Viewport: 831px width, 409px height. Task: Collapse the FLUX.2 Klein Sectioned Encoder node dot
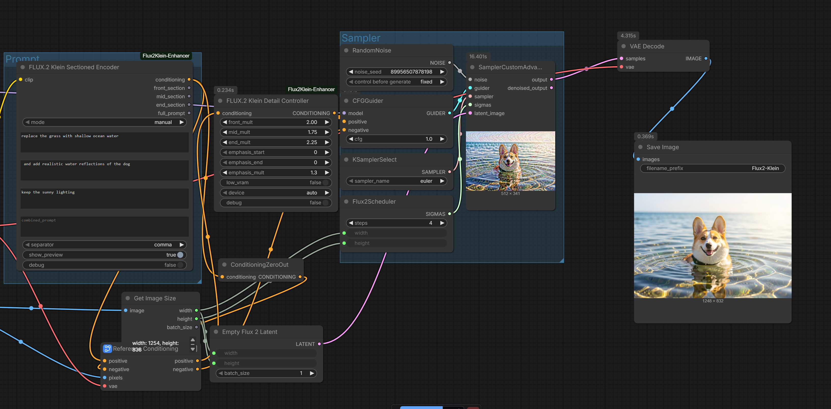click(x=23, y=67)
